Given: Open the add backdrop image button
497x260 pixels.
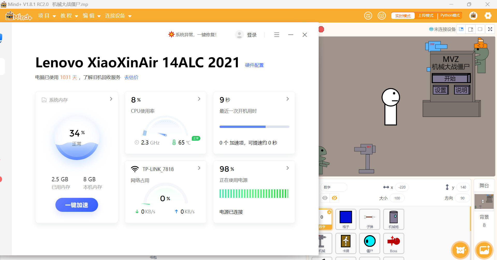Looking at the screenshot, I should click(x=484, y=250).
